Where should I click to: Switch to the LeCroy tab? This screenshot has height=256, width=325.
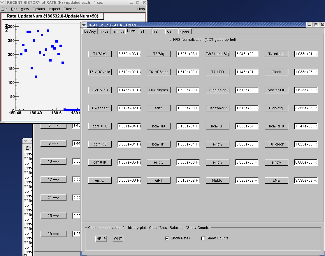(x=90, y=31)
